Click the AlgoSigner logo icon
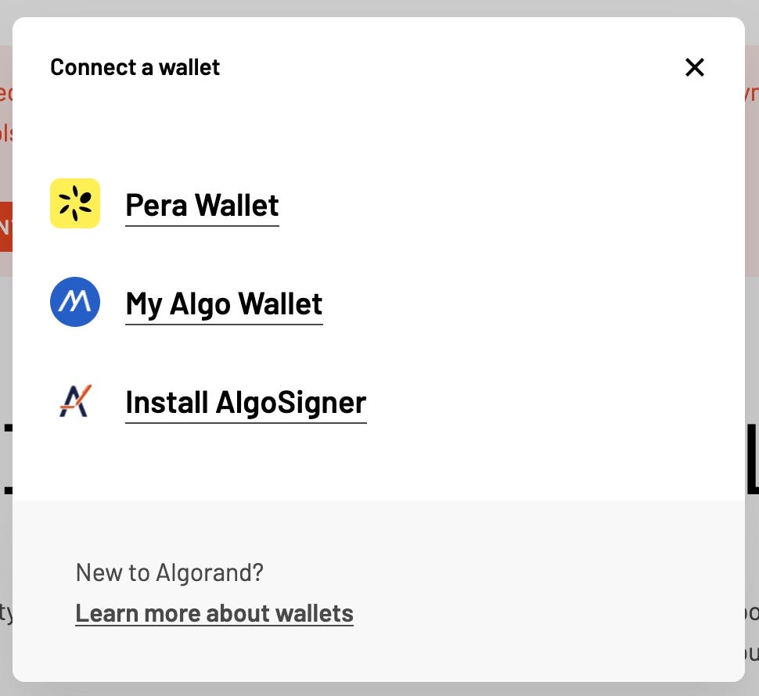The height and width of the screenshot is (696, 759). [74, 400]
